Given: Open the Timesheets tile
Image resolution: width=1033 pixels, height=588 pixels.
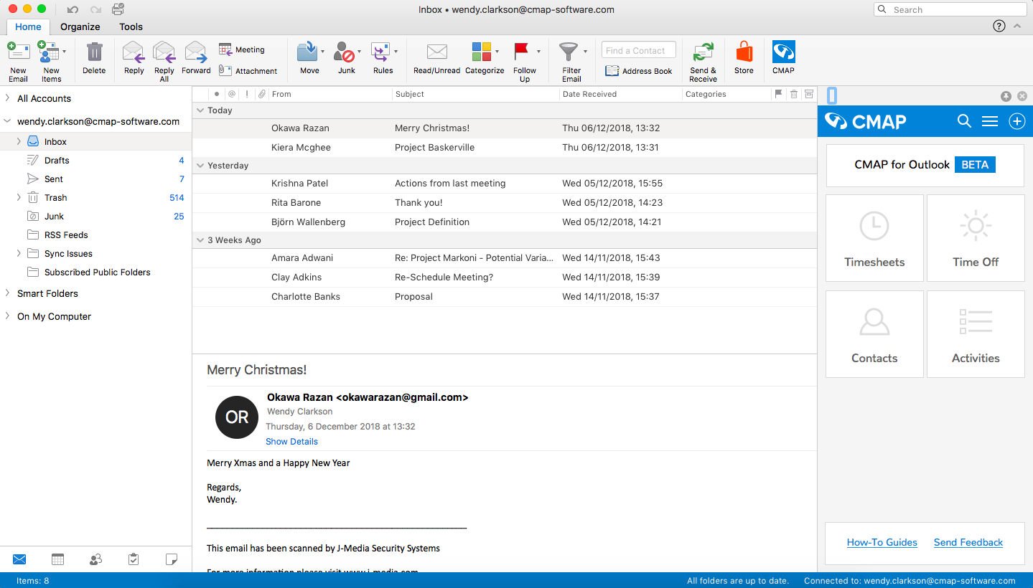Looking at the screenshot, I should (x=874, y=238).
